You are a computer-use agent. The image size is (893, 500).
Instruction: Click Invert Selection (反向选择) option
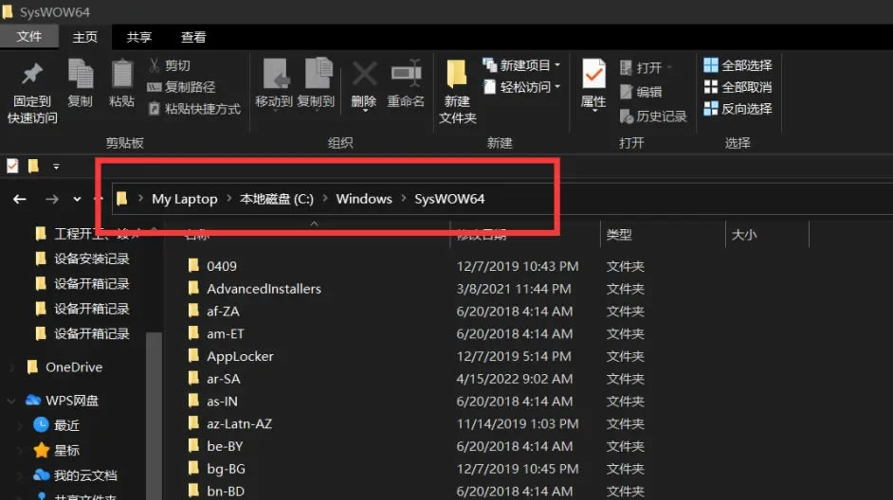click(738, 109)
